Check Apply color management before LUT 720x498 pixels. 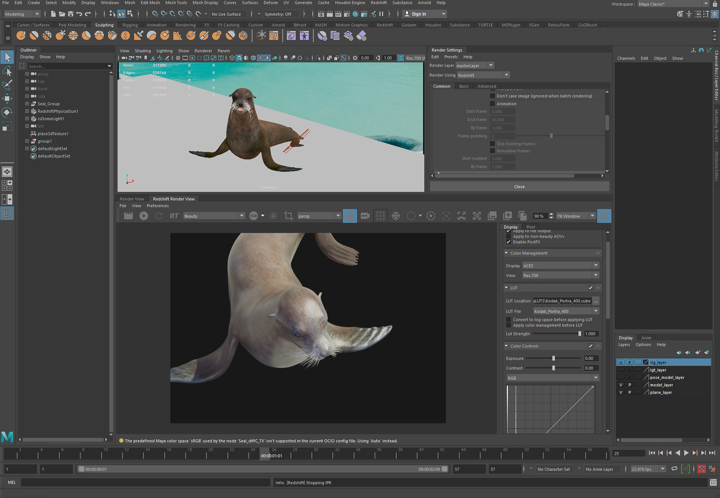click(x=508, y=325)
